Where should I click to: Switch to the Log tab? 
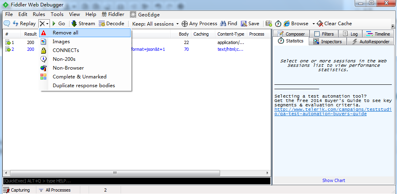[350, 34]
